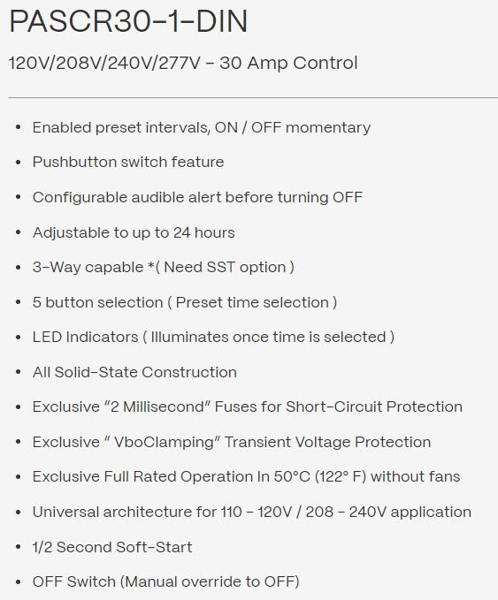Click All Solid-State Construction text
The height and width of the screenshot is (600, 498).
tap(134, 372)
